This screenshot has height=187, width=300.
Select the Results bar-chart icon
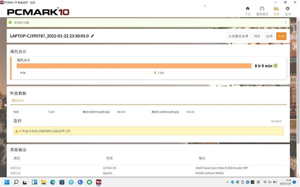pyautogui.click(x=276, y=9)
